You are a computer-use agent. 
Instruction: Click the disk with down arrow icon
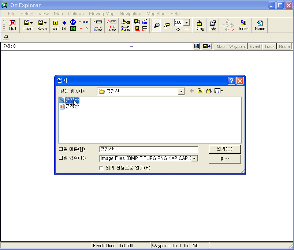tap(207, 46)
